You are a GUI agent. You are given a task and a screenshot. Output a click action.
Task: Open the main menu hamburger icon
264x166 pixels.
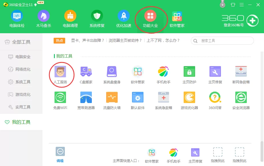[242, 5]
